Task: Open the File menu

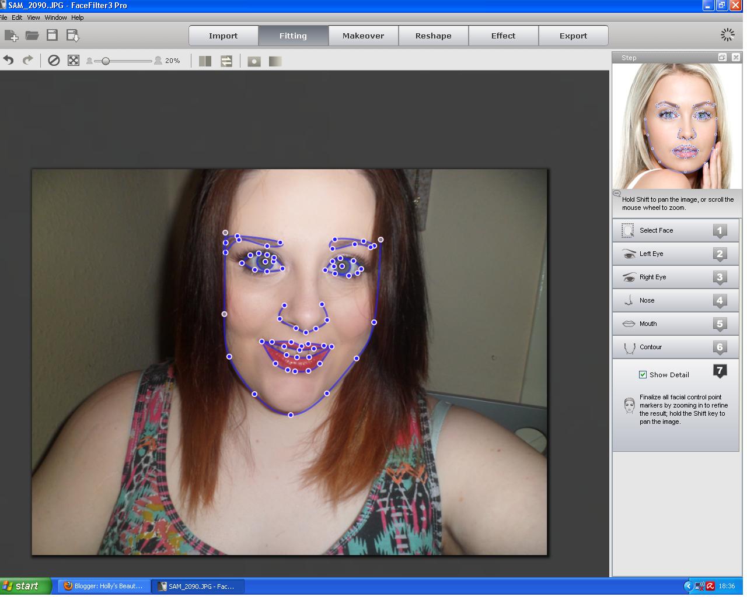Action: coord(4,17)
